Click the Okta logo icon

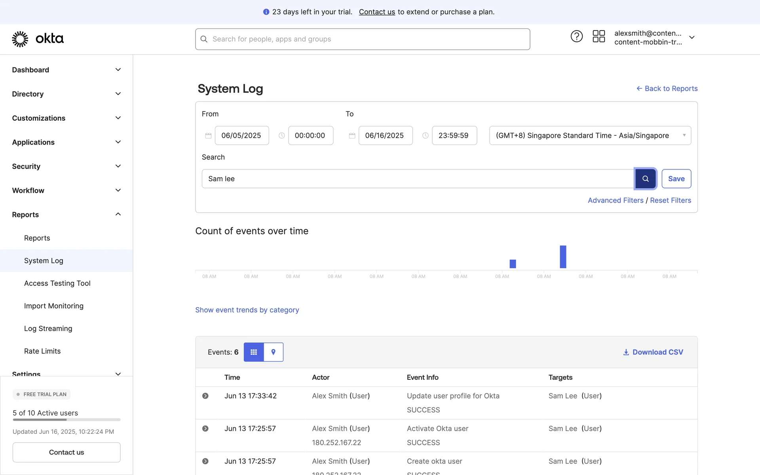pyautogui.click(x=20, y=39)
